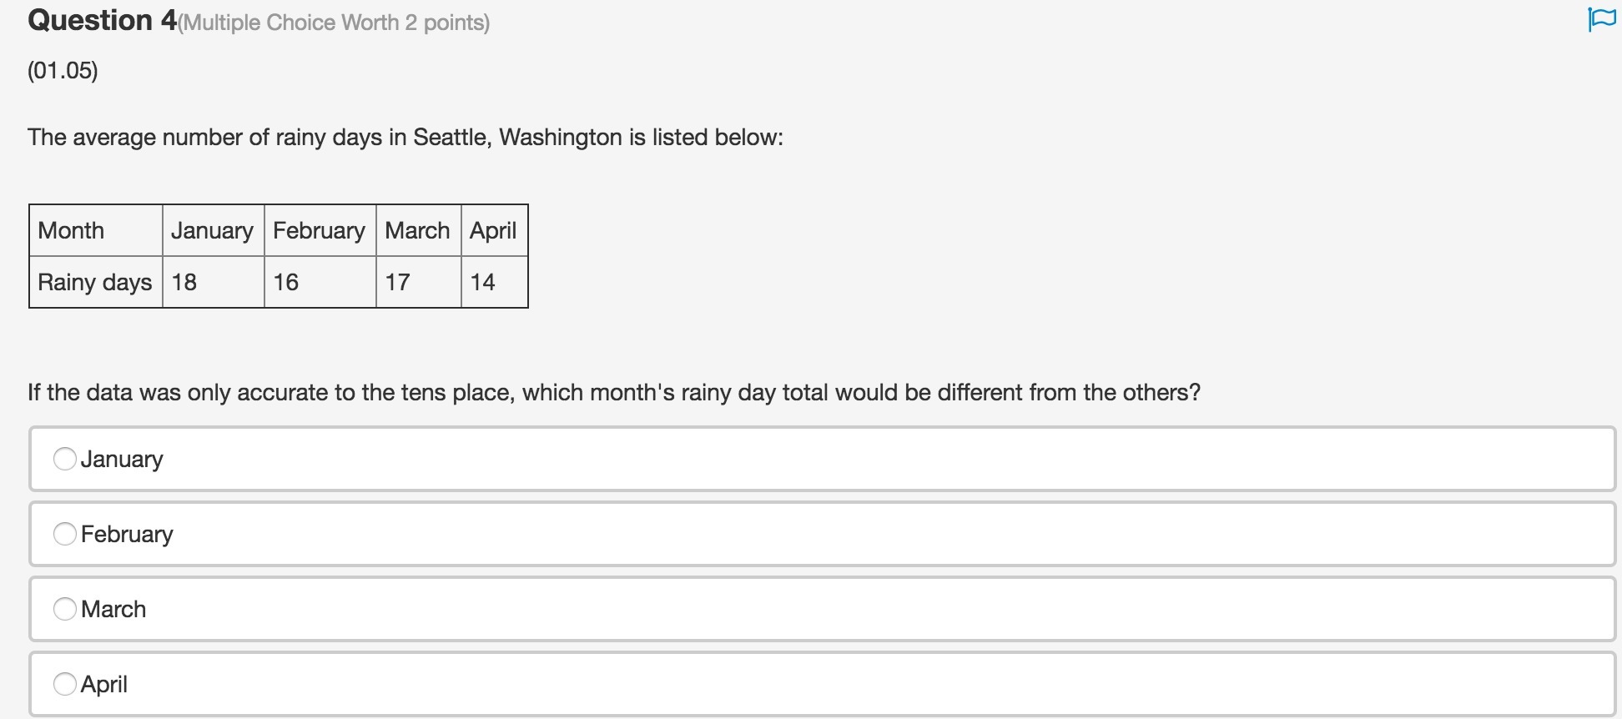This screenshot has width=1622, height=719.
Task: Choose the February answer radio button
Action: click(x=65, y=534)
